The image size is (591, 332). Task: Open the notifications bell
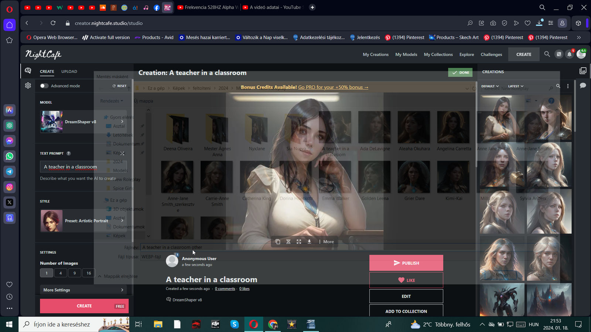click(570, 54)
